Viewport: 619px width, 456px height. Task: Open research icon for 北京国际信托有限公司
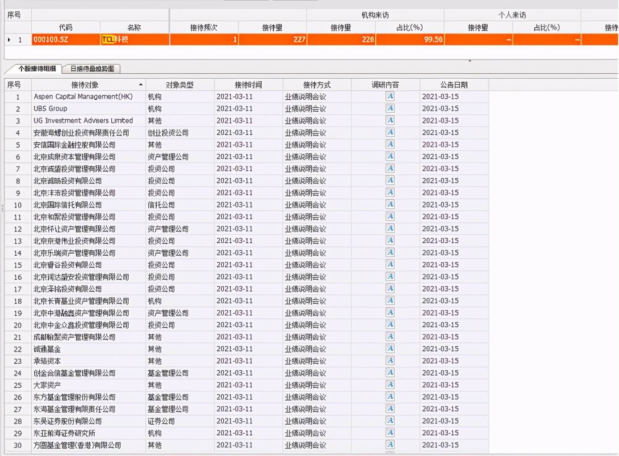click(x=390, y=204)
